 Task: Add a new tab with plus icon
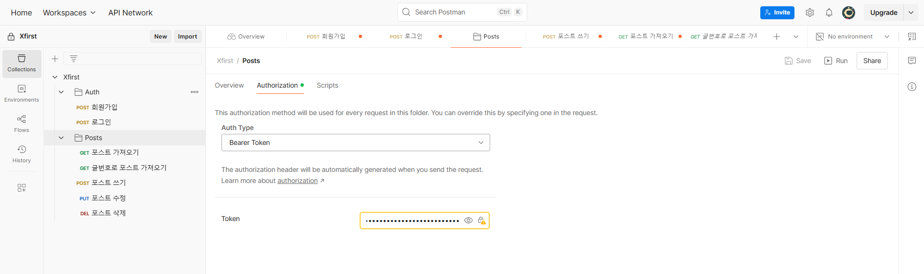coord(777,37)
